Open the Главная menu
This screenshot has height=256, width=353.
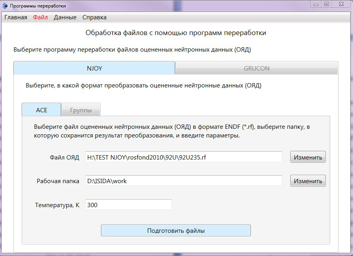[x=16, y=17]
